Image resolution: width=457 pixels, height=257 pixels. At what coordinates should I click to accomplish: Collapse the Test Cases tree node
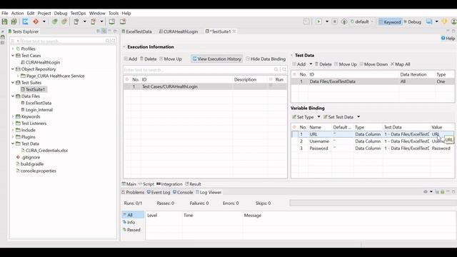pos(13,56)
